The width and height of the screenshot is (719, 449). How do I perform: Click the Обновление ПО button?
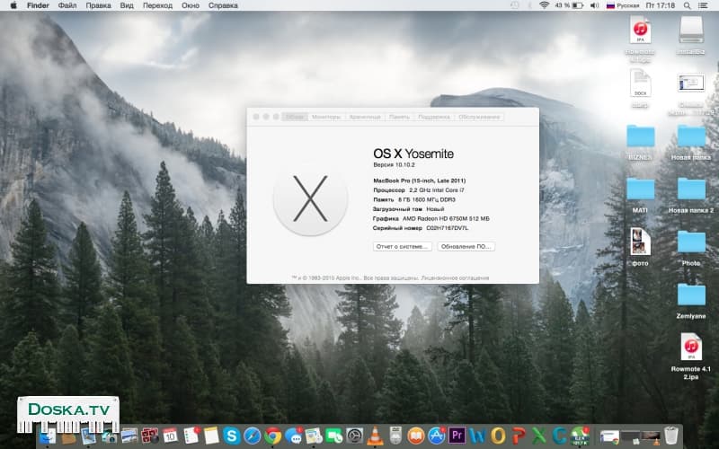coord(466,246)
